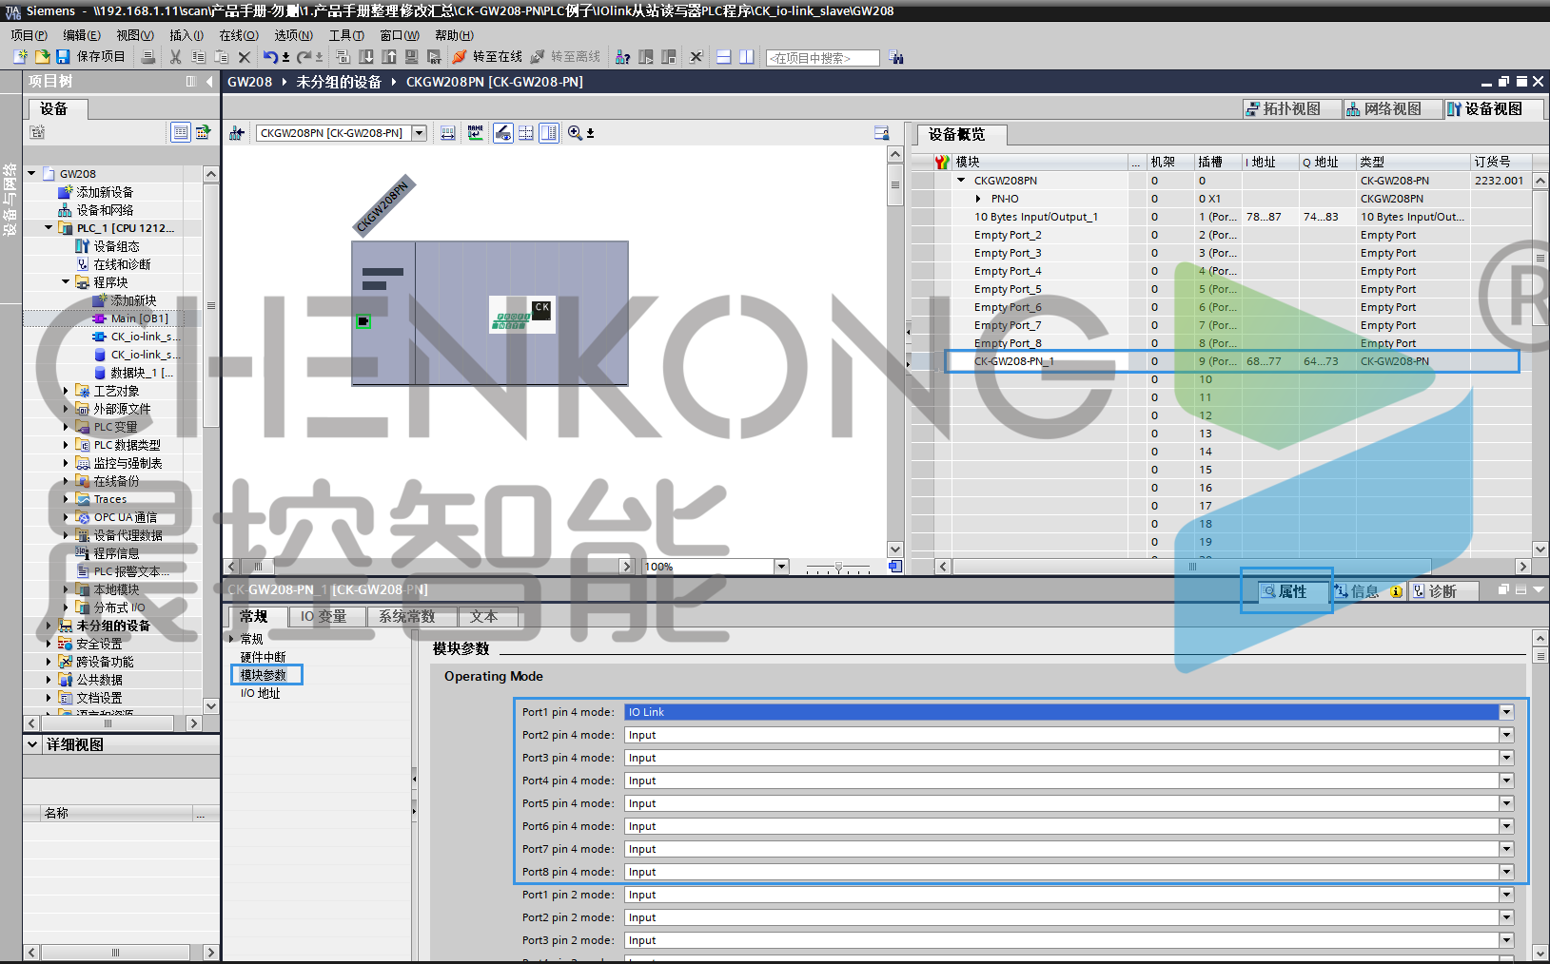Click the undo arrow icon

(271, 57)
